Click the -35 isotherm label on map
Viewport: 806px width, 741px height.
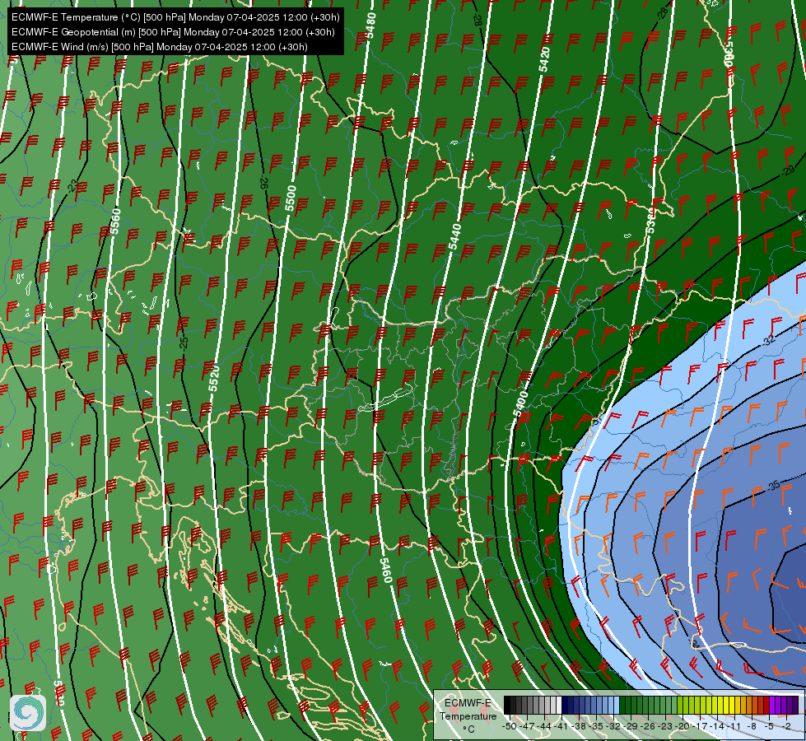pyautogui.click(x=773, y=486)
